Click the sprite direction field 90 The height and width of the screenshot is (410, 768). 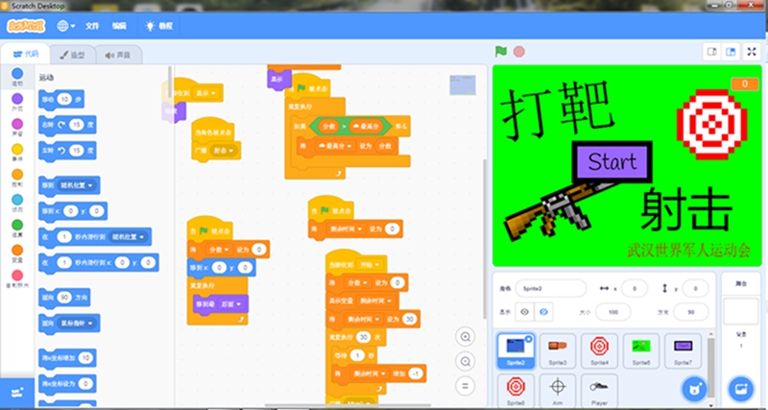pyautogui.click(x=690, y=312)
